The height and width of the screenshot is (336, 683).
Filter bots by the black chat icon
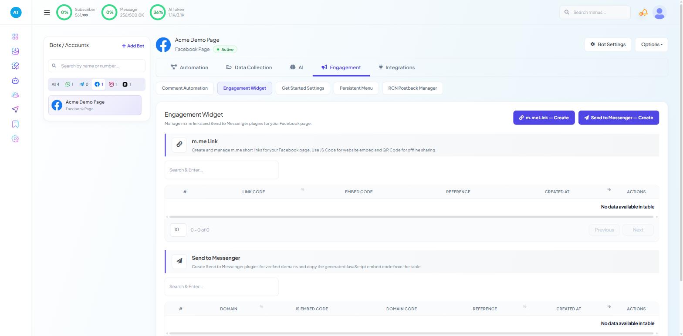click(127, 84)
